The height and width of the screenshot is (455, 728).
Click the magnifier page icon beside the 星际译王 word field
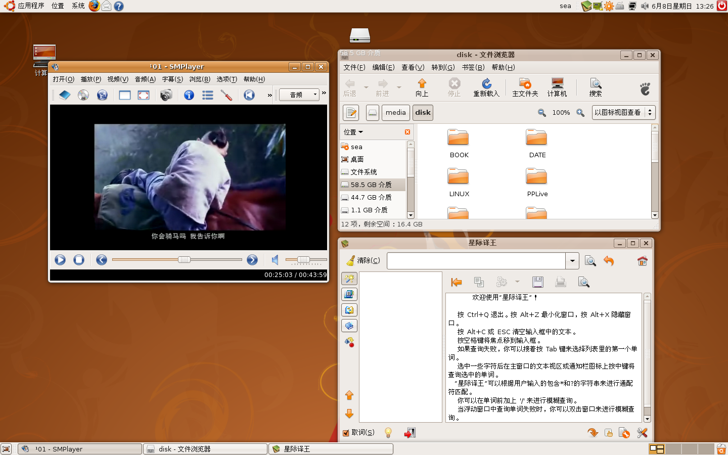[590, 261]
